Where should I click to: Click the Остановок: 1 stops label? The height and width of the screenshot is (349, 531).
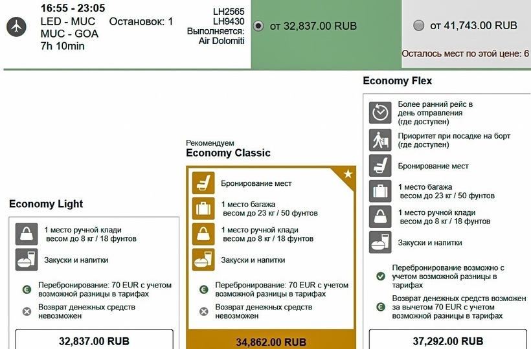[x=141, y=21]
